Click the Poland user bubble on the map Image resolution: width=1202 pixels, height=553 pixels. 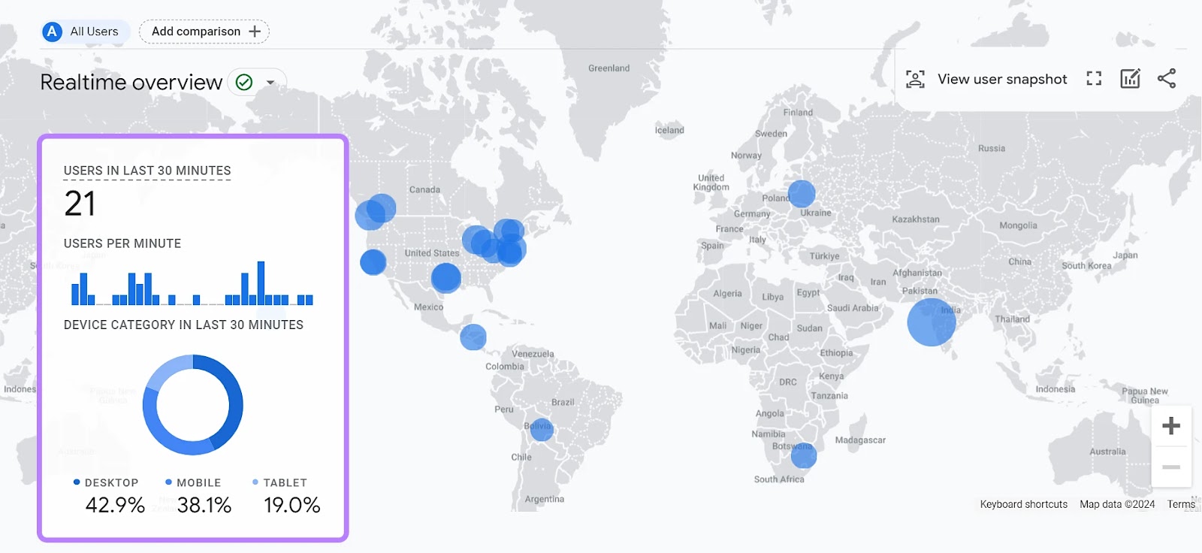point(802,194)
